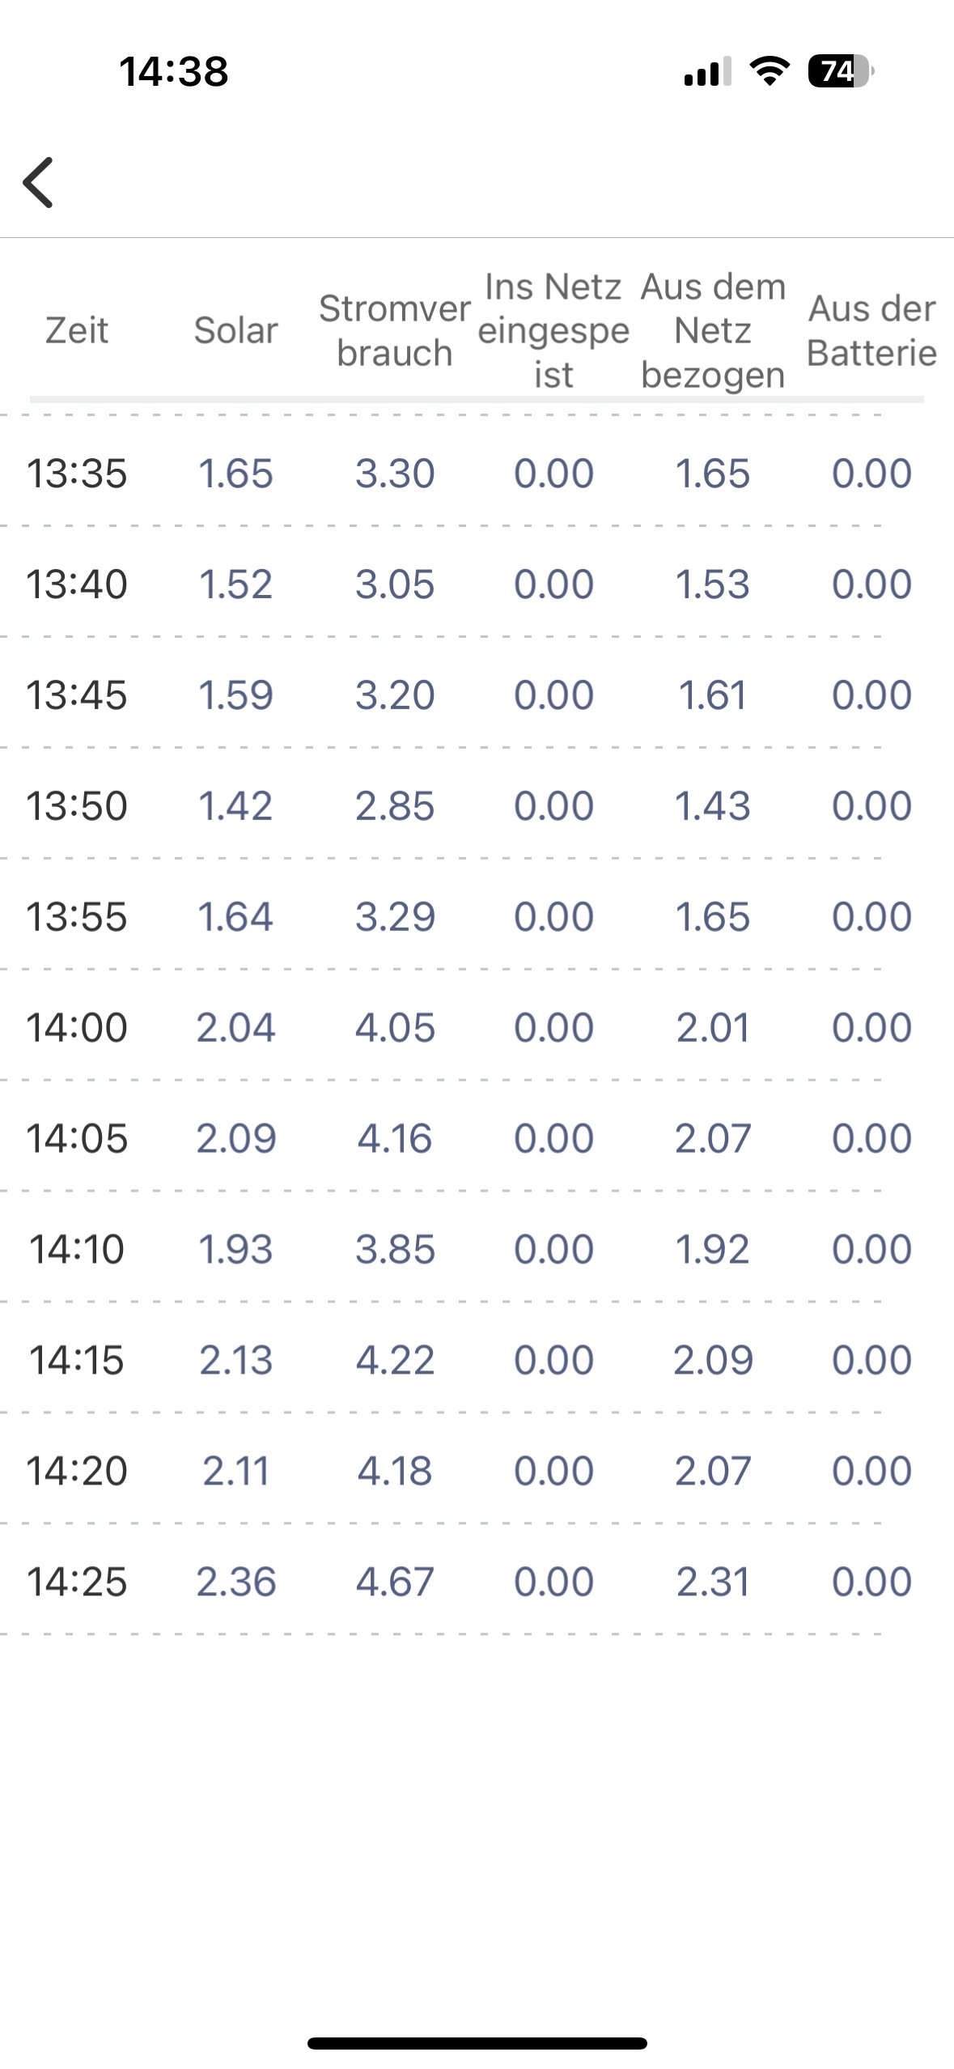The width and height of the screenshot is (954, 2069).
Task: Tap the 14:38 status bar clock
Action: tap(174, 71)
